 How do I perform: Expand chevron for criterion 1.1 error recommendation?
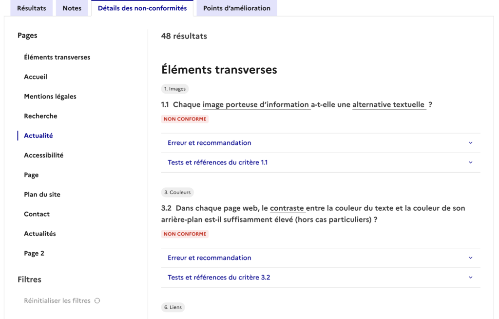[x=470, y=143]
